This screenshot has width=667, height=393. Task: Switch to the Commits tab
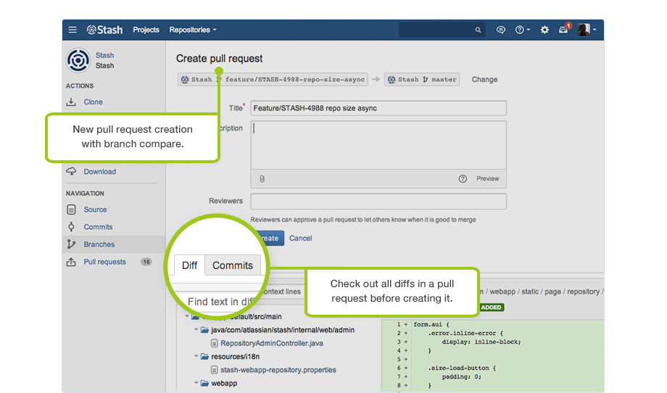[233, 265]
